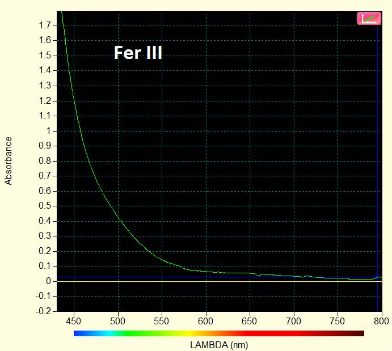Click the small dip in the curve near 660 nm

259,276
